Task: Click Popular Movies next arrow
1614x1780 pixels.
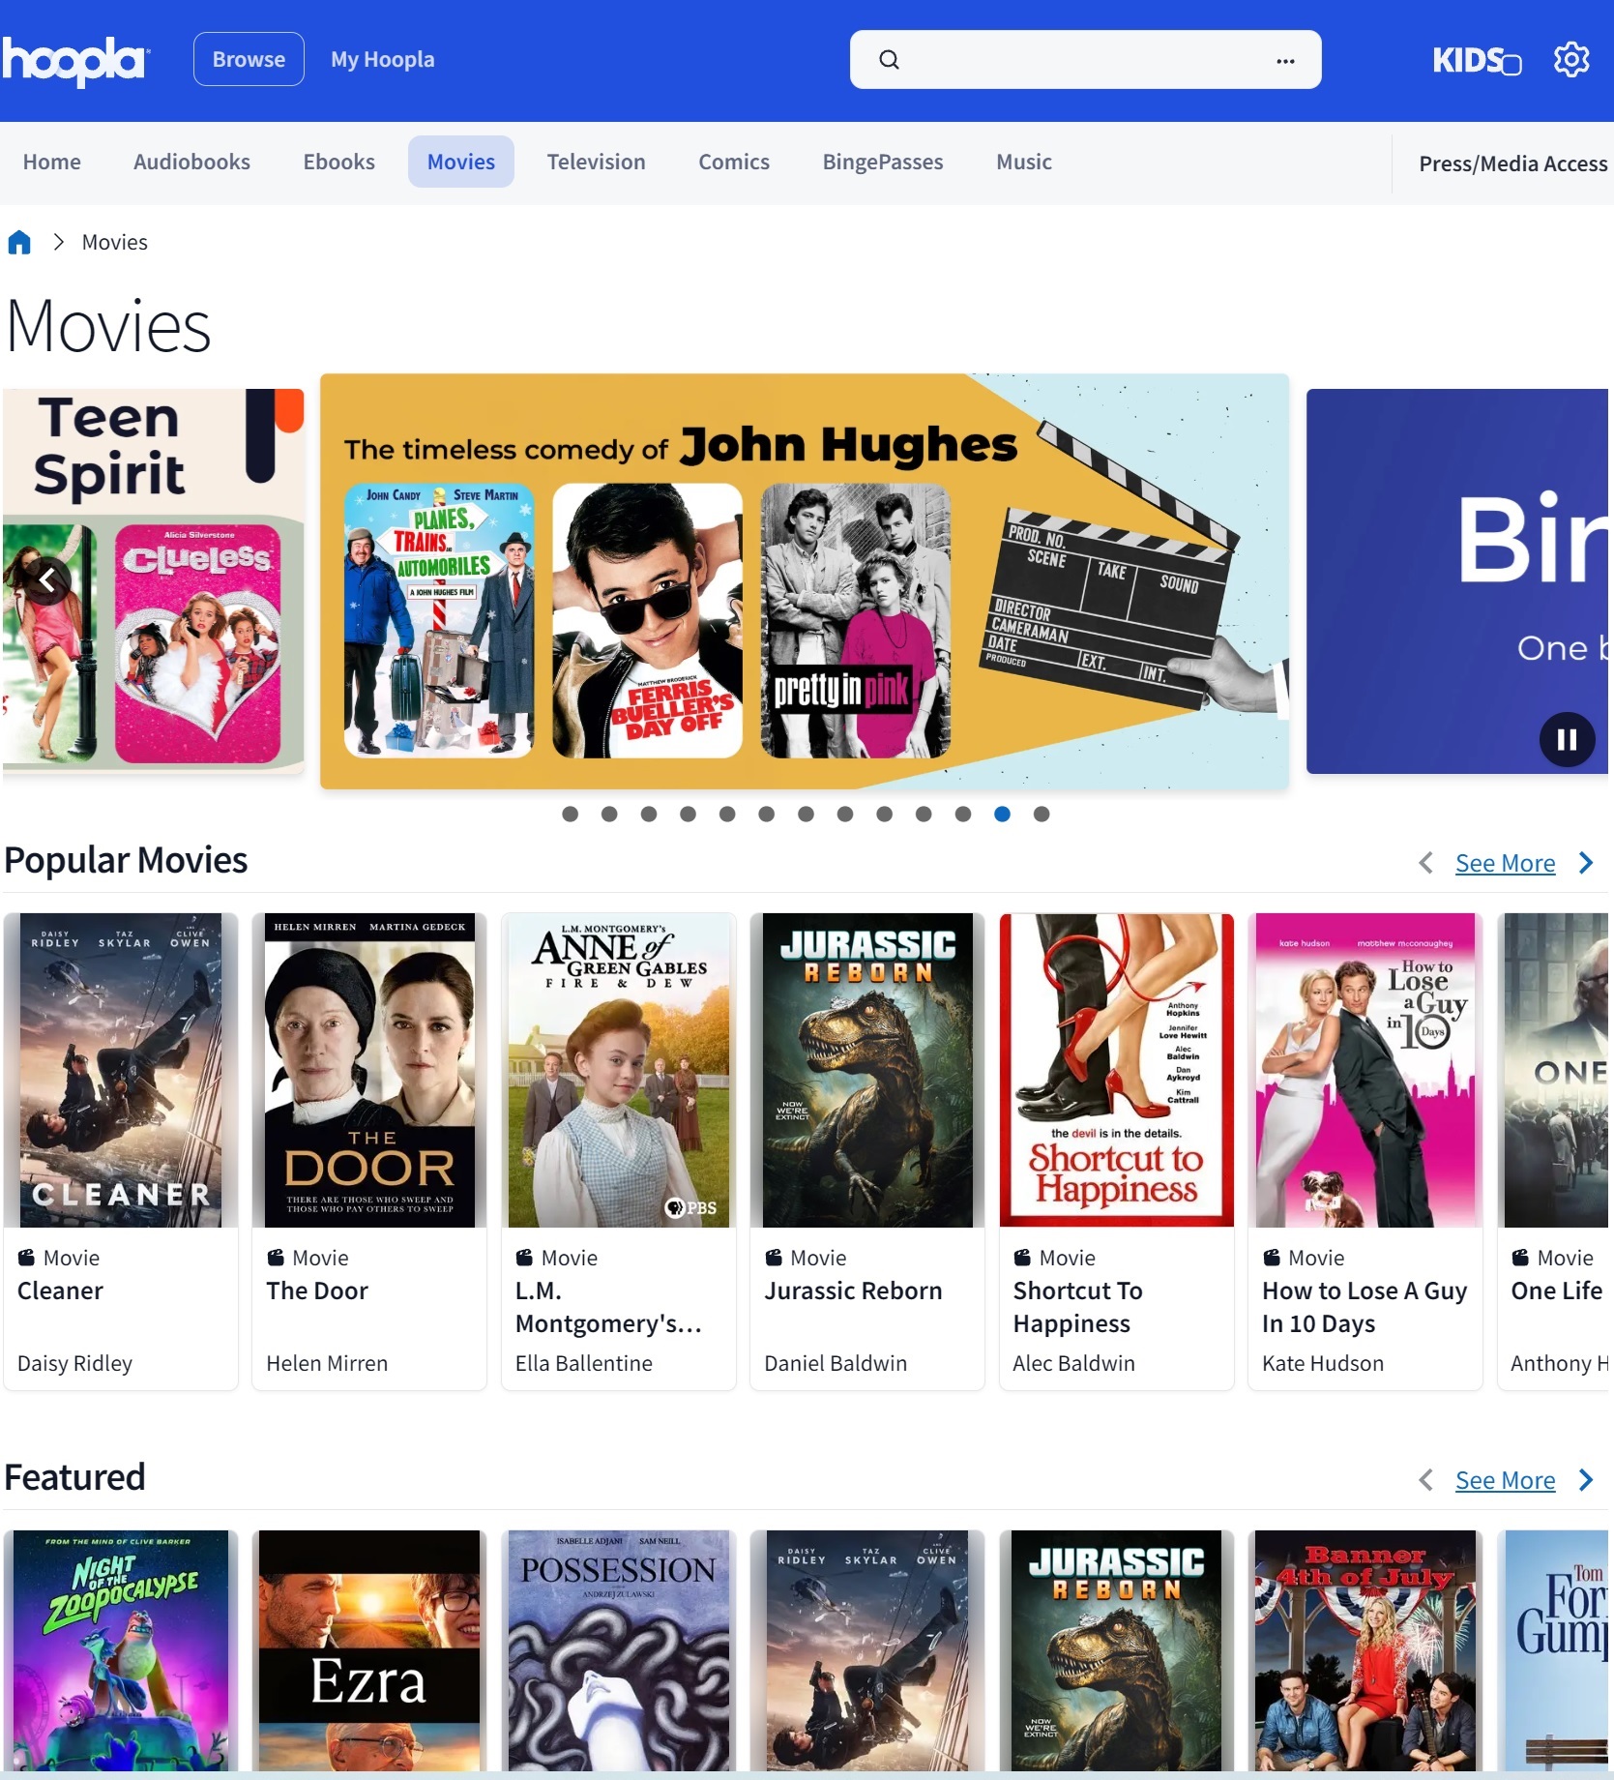Action: pyautogui.click(x=1586, y=863)
